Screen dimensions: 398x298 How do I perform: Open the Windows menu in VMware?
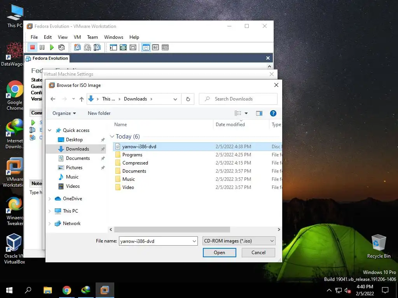pos(113,37)
